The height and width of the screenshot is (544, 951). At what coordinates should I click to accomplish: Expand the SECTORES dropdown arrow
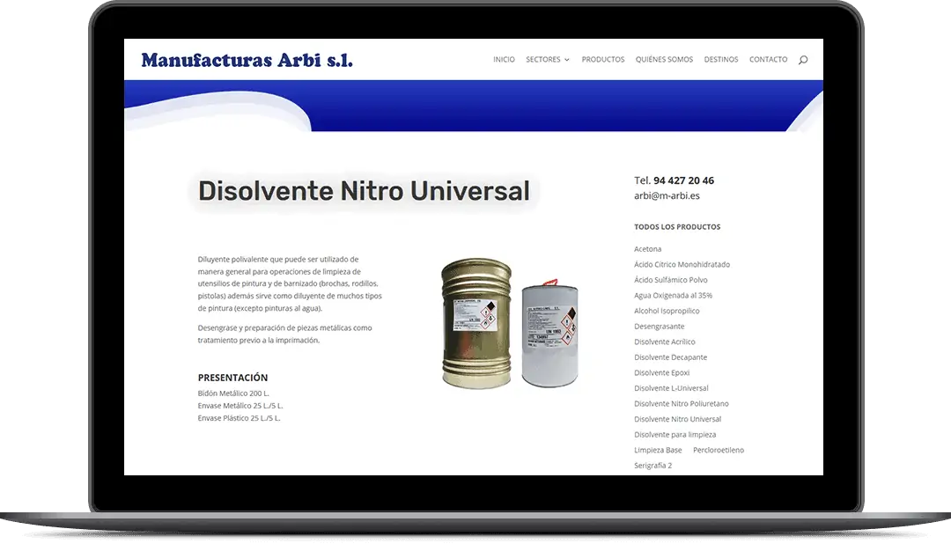click(567, 60)
